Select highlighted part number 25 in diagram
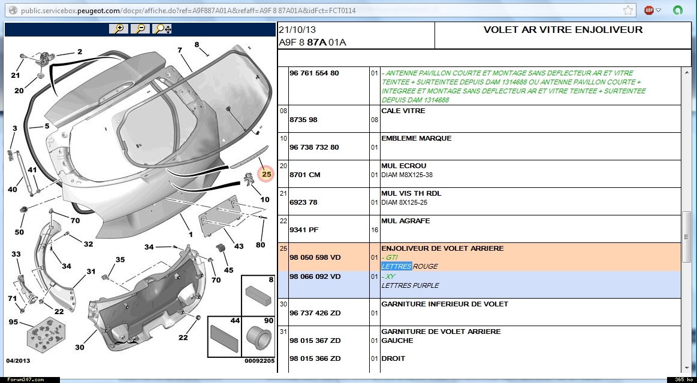This screenshot has height=383, width=697. click(x=266, y=175)
